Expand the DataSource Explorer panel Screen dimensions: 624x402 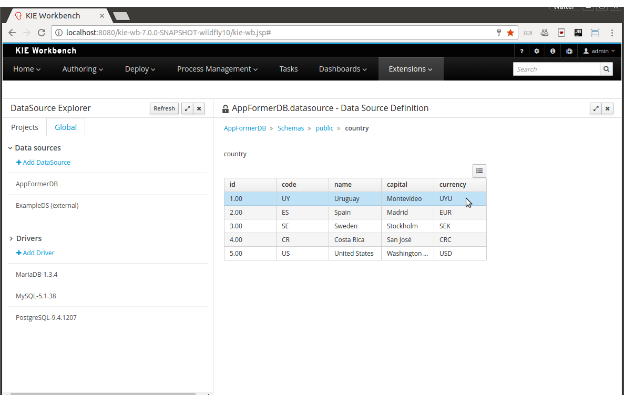coord(187,108)
